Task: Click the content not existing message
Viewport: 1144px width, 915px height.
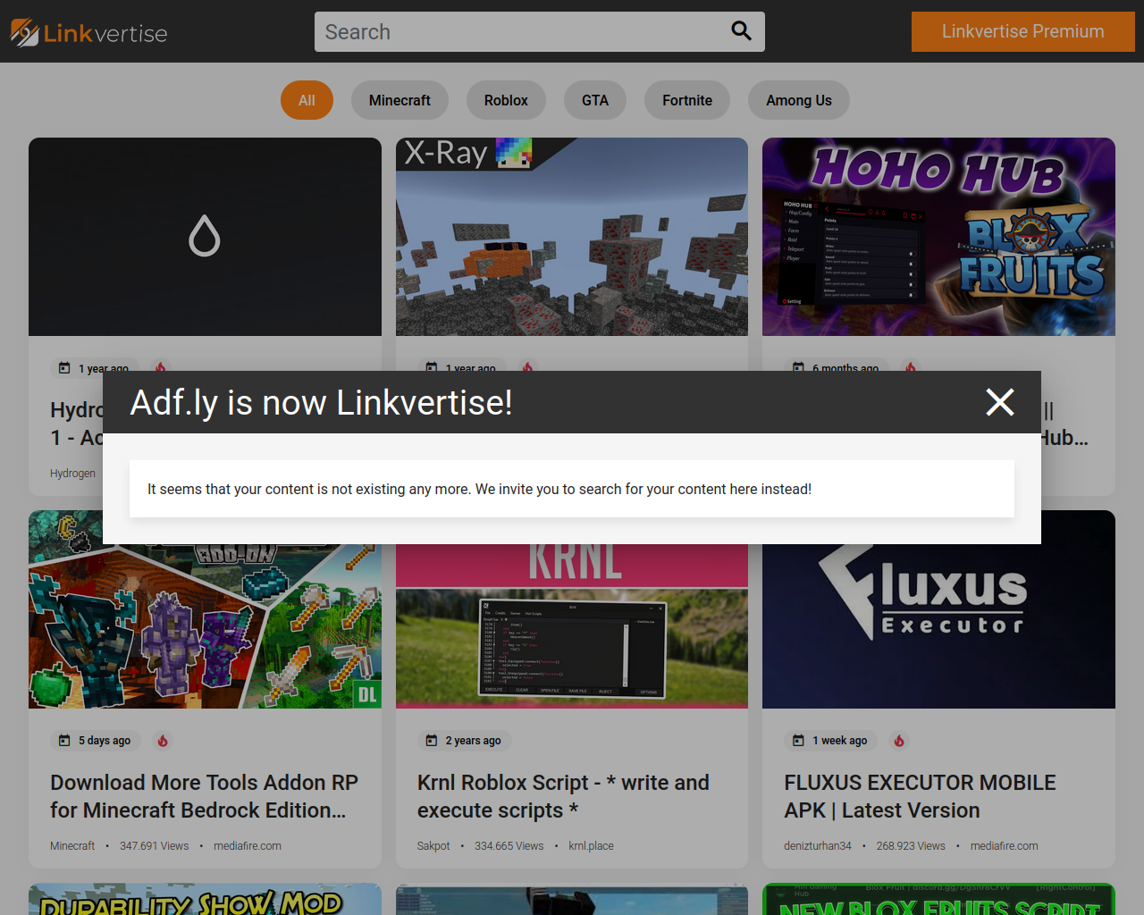Action: click(479, 489)
